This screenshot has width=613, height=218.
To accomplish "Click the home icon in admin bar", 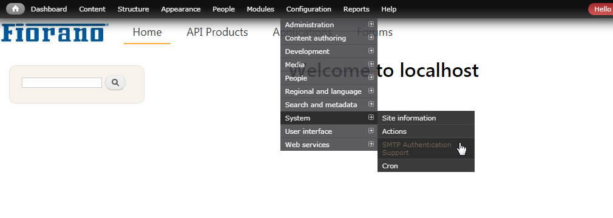I will (x=15, y=9).
